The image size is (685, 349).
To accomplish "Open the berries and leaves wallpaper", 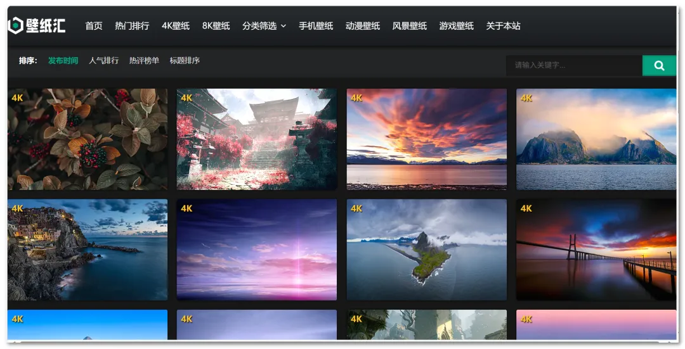I will tap(88, 139).
